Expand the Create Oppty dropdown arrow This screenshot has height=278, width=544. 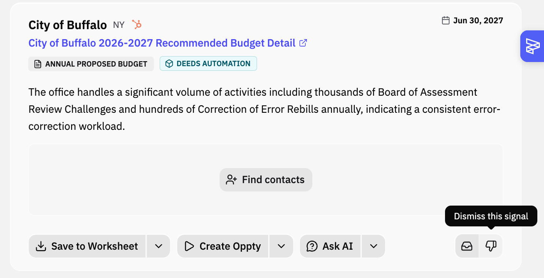tap(282, 246)
